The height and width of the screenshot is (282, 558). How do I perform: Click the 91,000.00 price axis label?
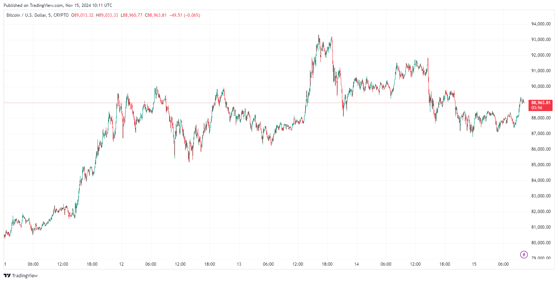pos(540,71)
